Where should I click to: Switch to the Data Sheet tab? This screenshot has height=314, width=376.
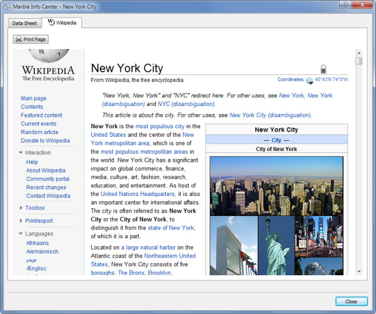24,23
